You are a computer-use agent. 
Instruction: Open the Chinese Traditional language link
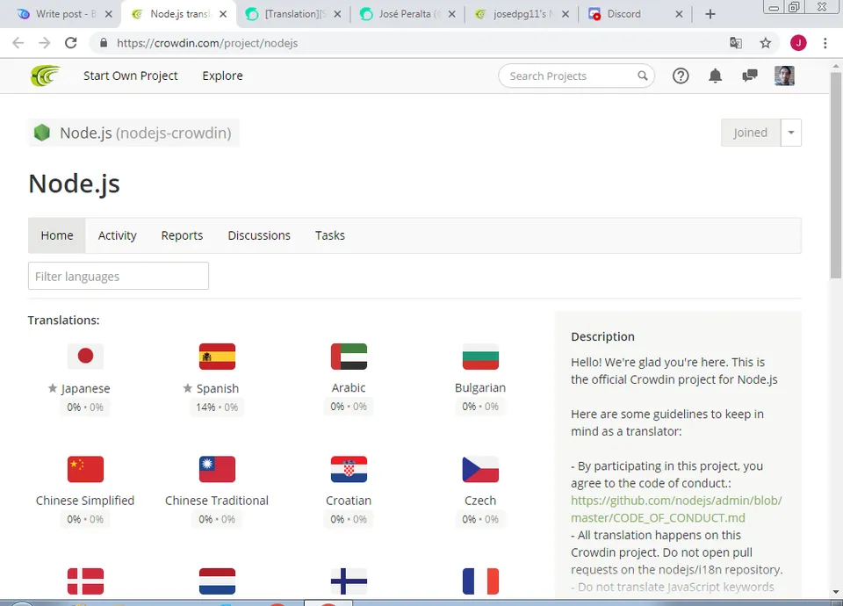click(x=217, y=501)
